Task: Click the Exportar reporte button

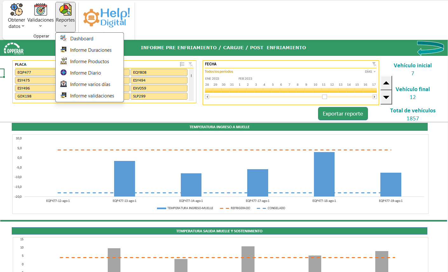Action: click(x=343, y=114)
